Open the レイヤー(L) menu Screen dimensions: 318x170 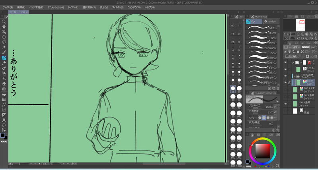(73, 7)
